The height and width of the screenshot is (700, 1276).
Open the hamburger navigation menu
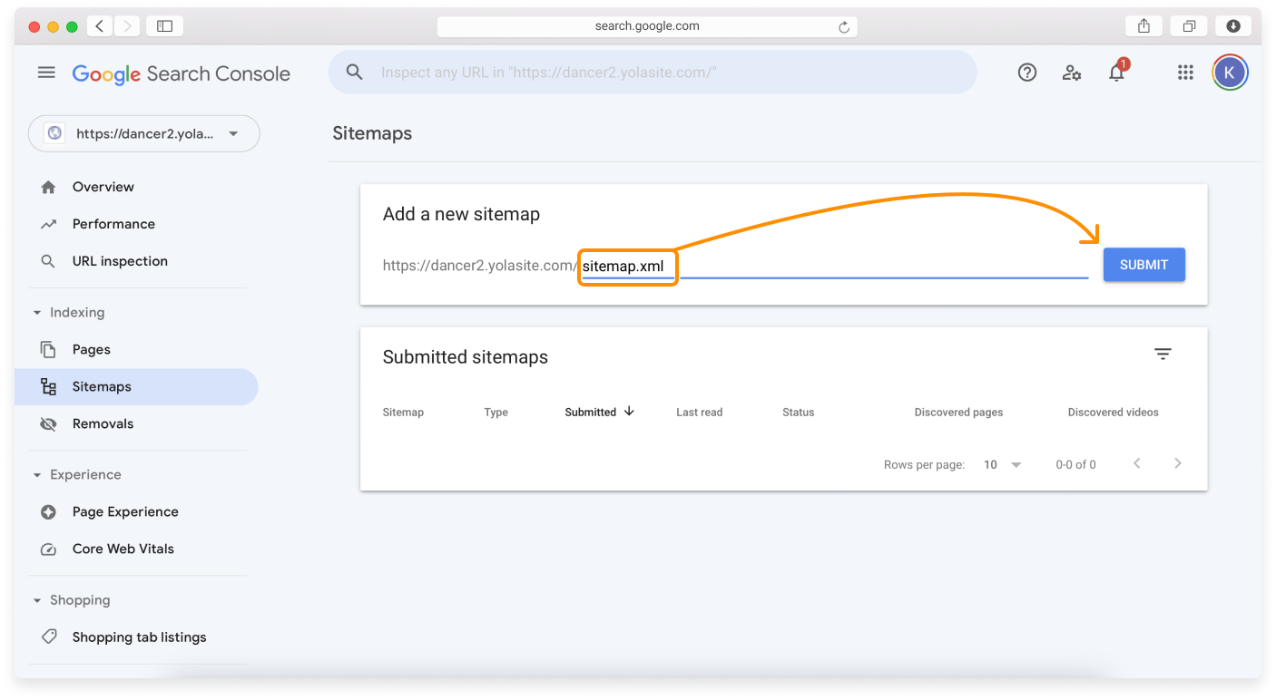[x=46, y=72]
